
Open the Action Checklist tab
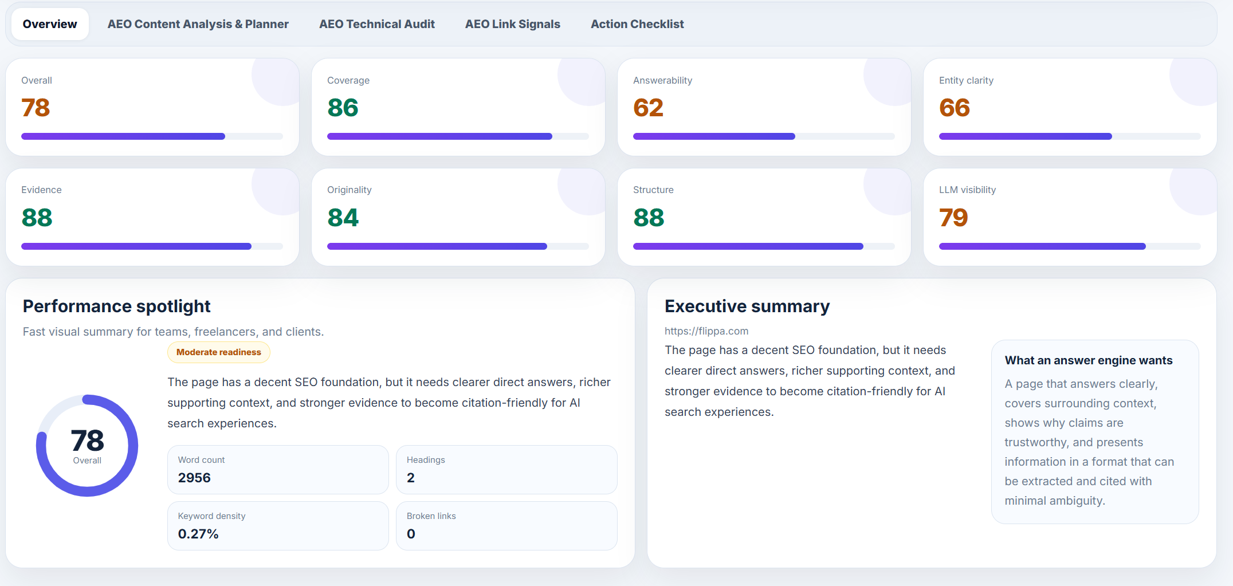coord(637,24)
